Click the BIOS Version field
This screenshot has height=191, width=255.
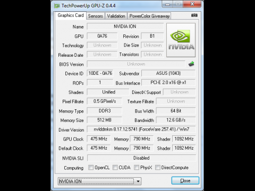136,64
